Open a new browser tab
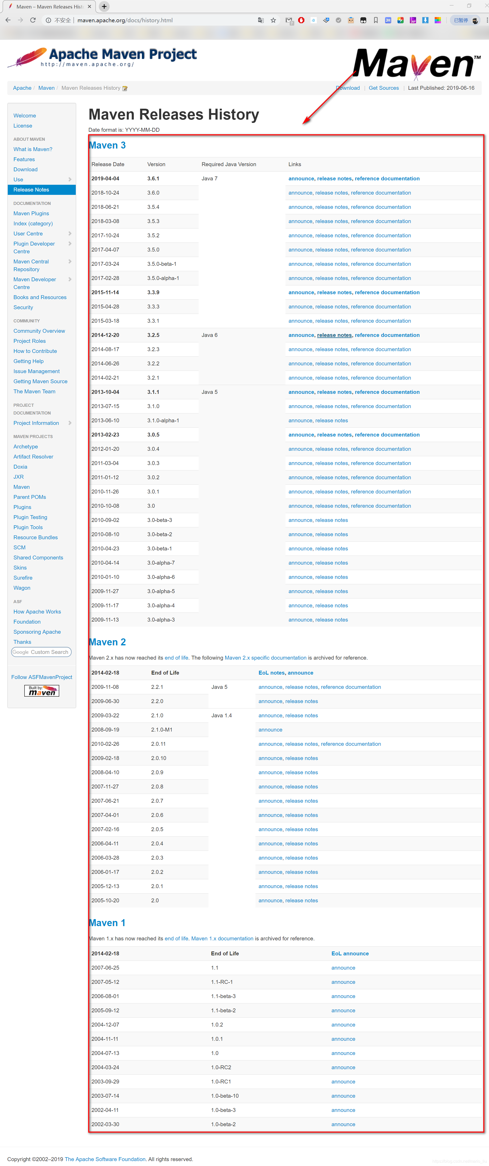The image size is (489, 1166). click(x=104, y=6)
